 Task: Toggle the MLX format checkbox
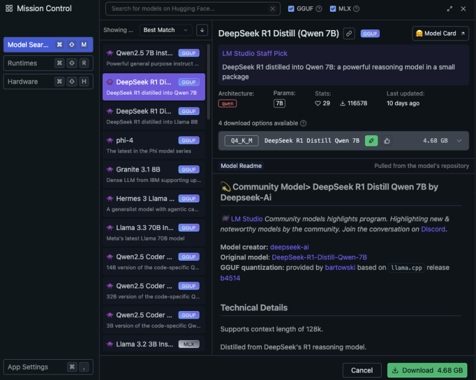(x=333, y=9)
